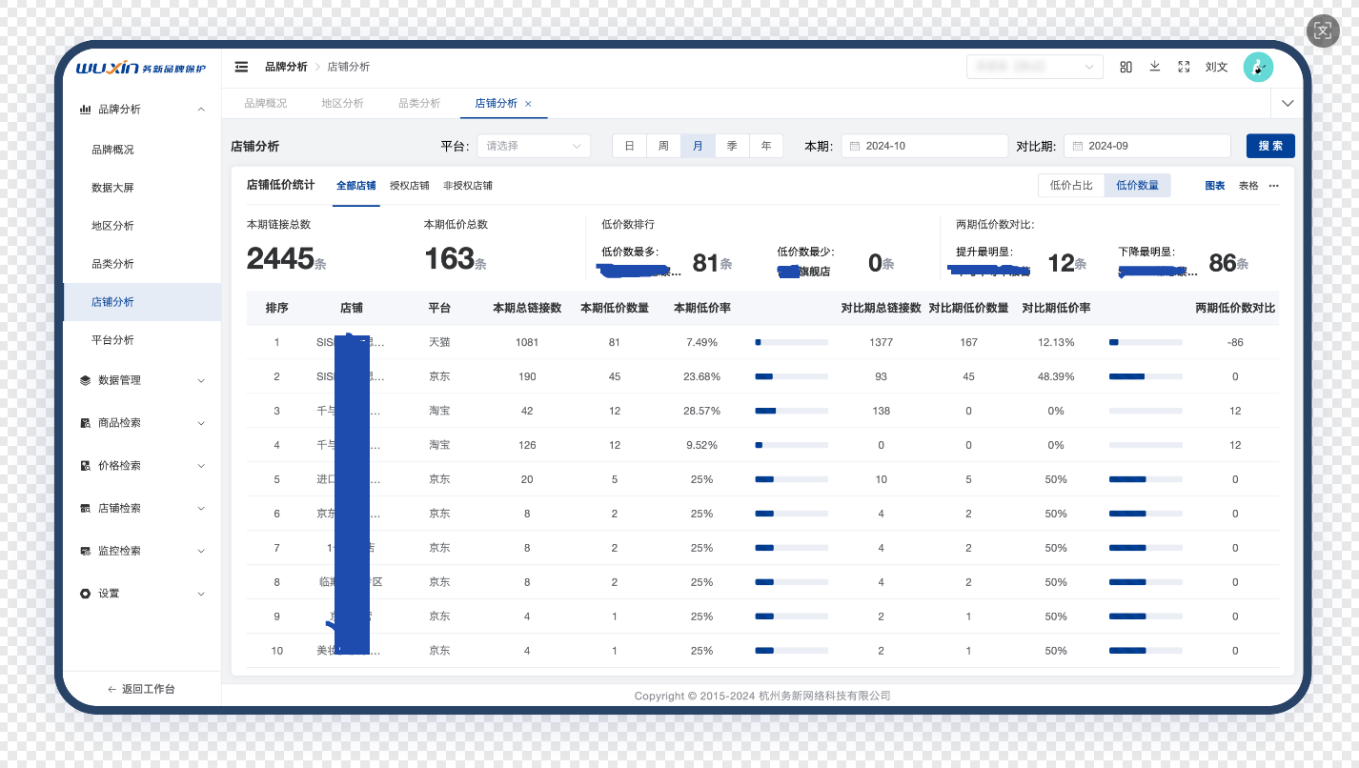
Task: Open the 平台 请选择 dropdown
Action: 534,146
